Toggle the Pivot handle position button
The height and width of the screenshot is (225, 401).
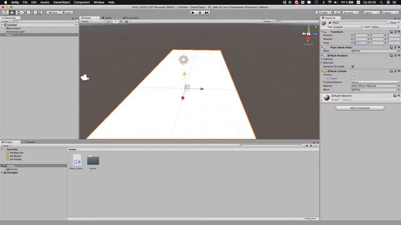53,12
